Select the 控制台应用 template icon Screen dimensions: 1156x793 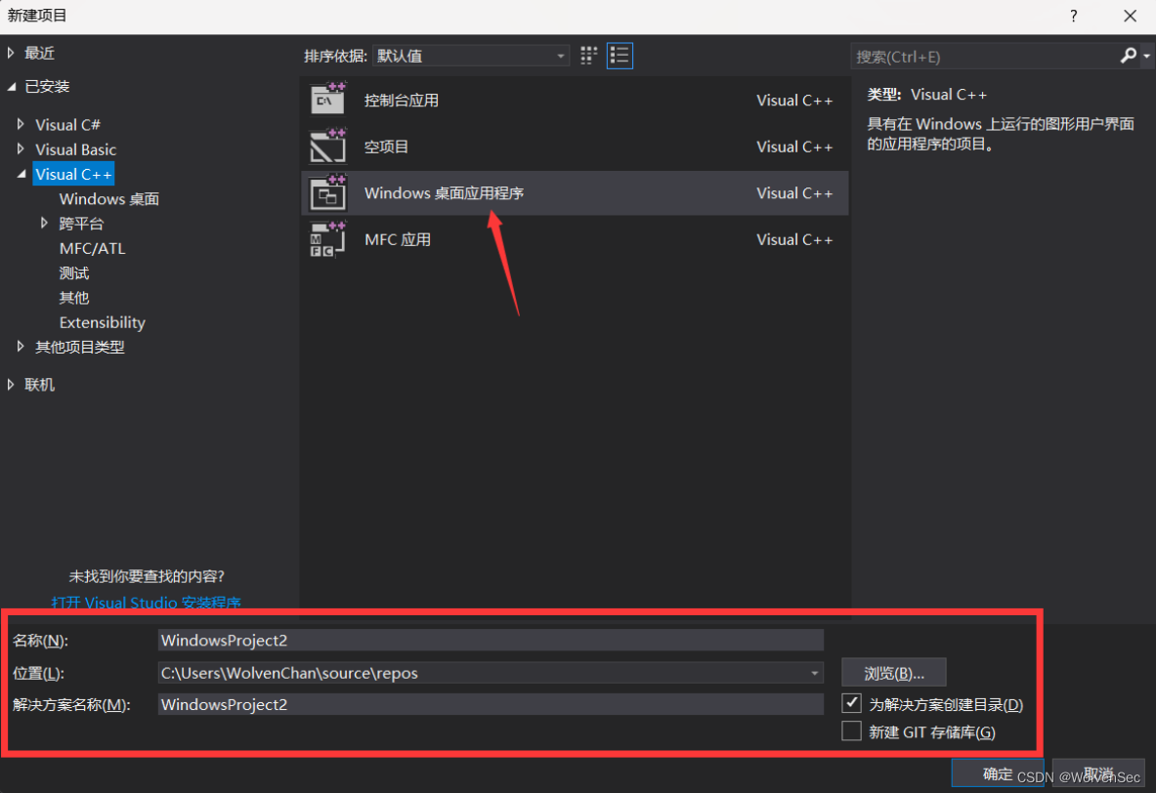coord(327,100)
